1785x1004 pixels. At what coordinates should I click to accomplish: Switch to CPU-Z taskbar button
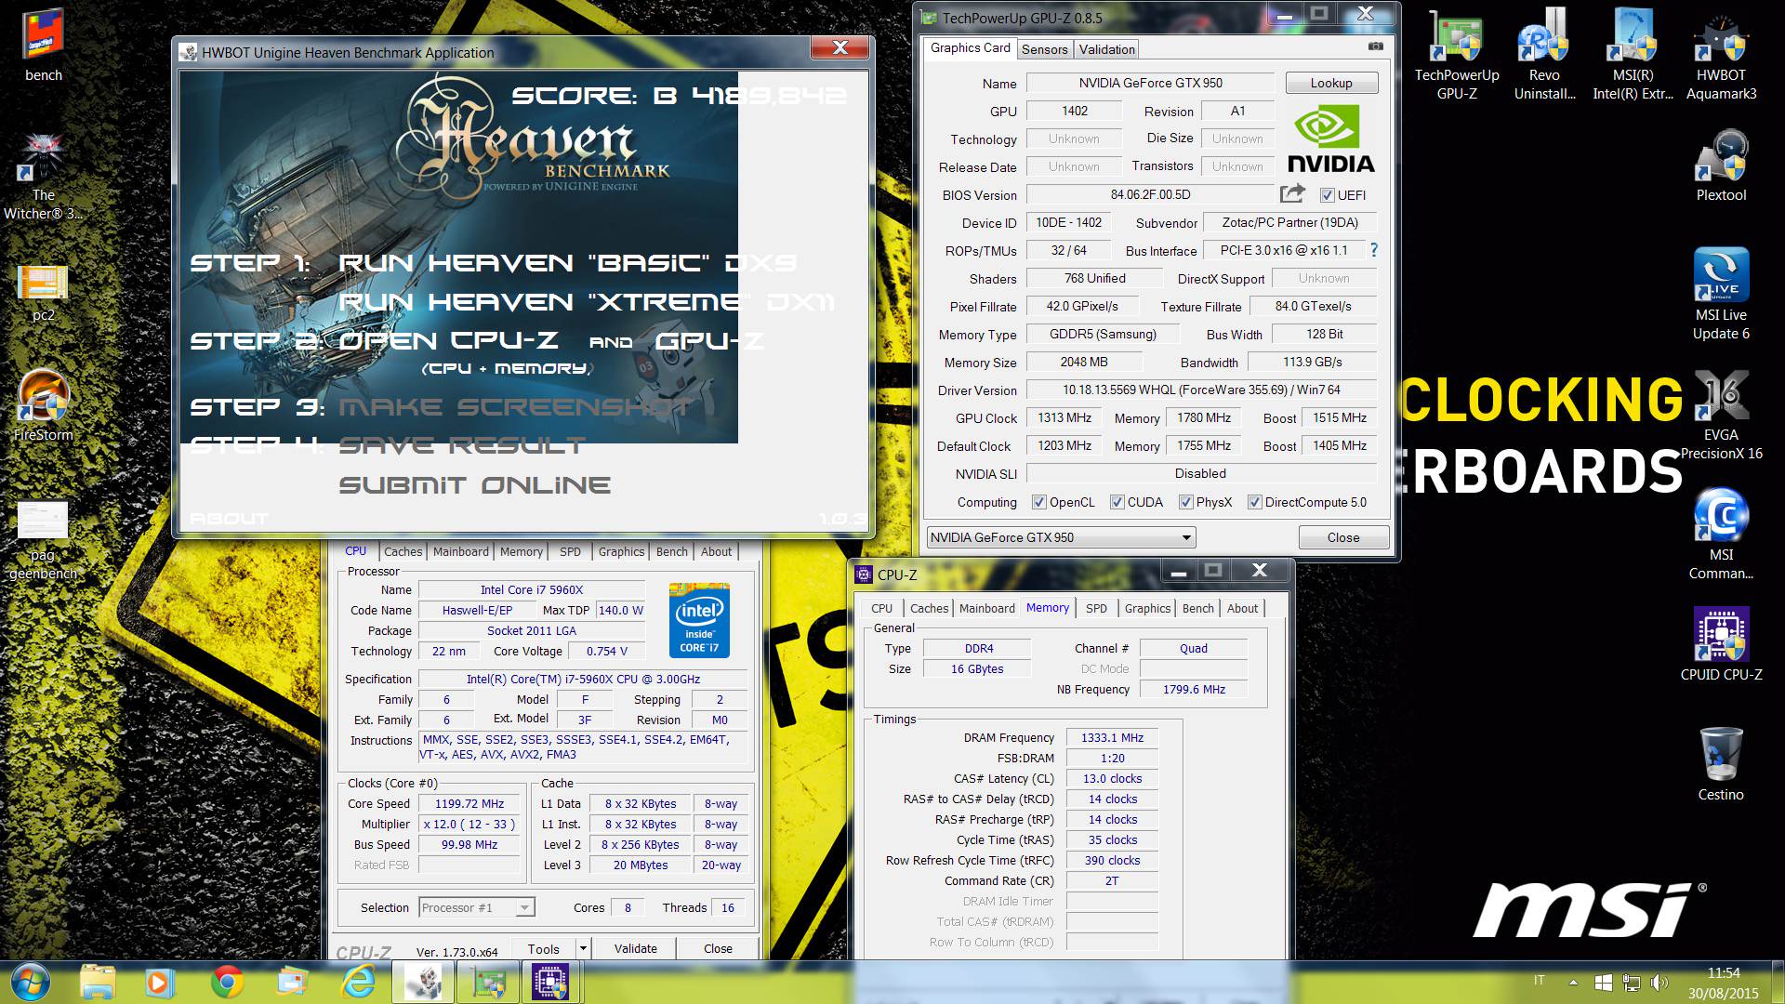550,982
